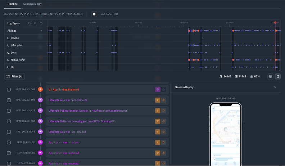285x166 pixels.
Task: Click the phone screen replay preview
Action: pos(226,135)
